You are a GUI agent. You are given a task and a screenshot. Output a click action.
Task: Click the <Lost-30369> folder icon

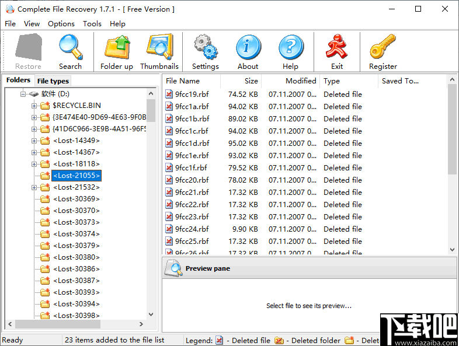45,199
